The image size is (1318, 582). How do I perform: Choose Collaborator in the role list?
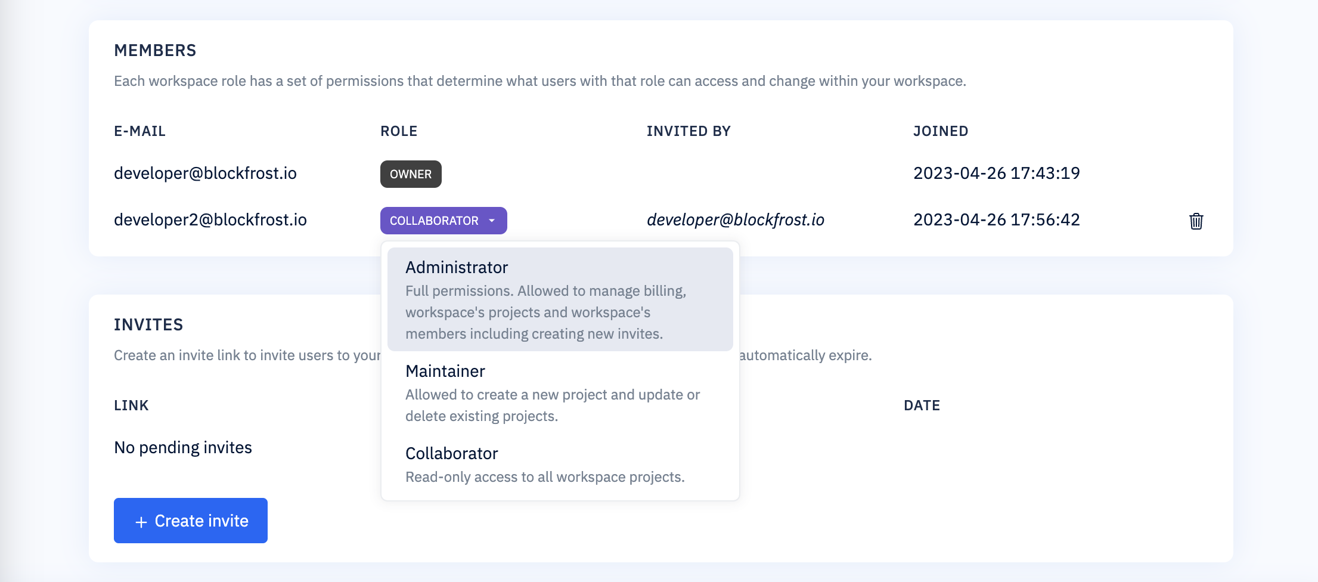tap(451, 453)
